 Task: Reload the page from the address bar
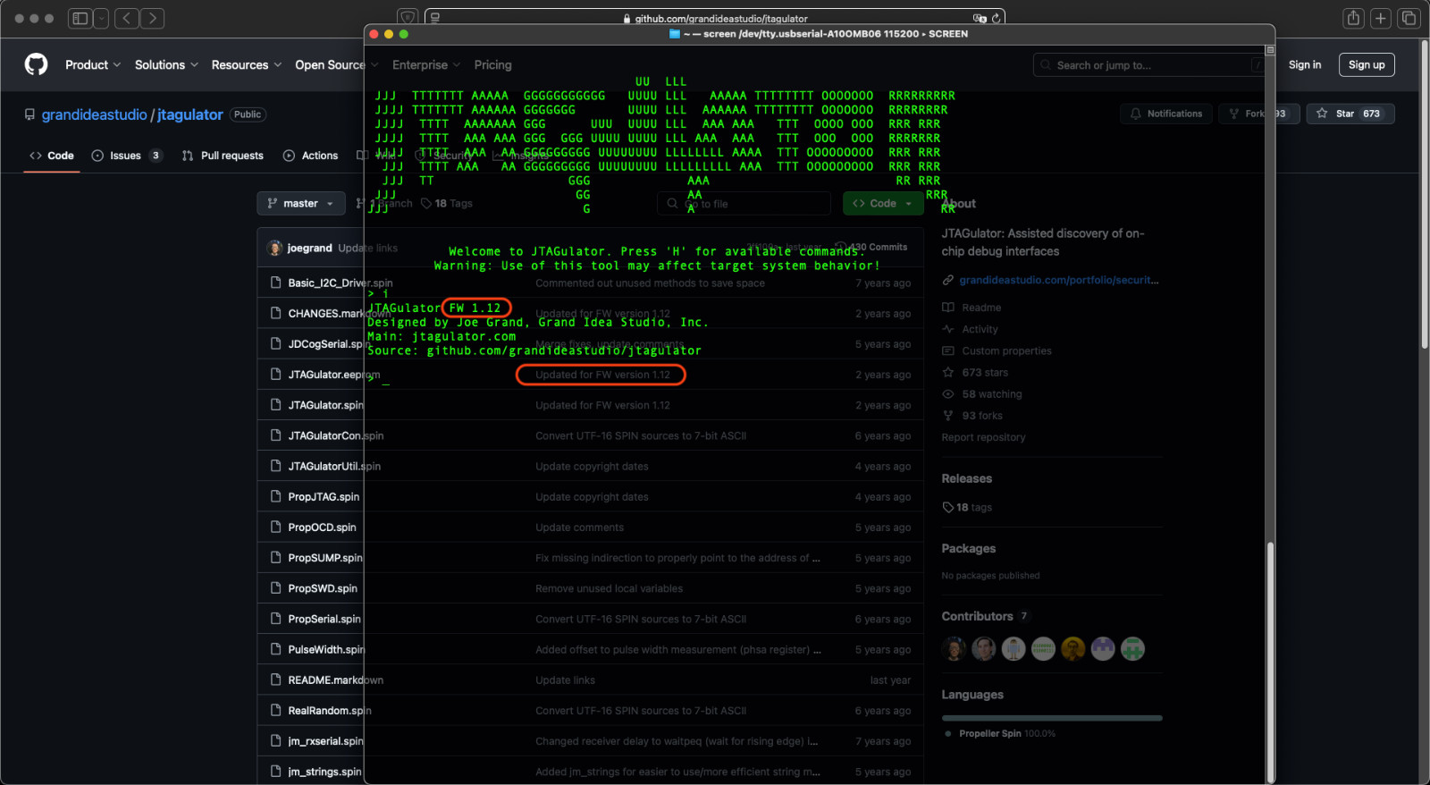pos(996,18)
